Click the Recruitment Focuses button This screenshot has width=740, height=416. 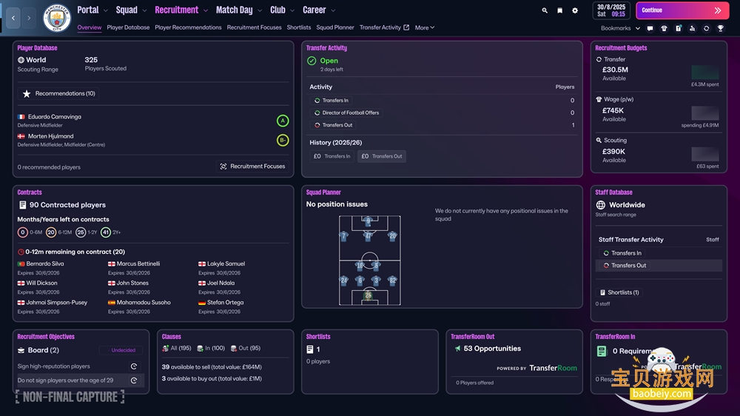(252, 167)
